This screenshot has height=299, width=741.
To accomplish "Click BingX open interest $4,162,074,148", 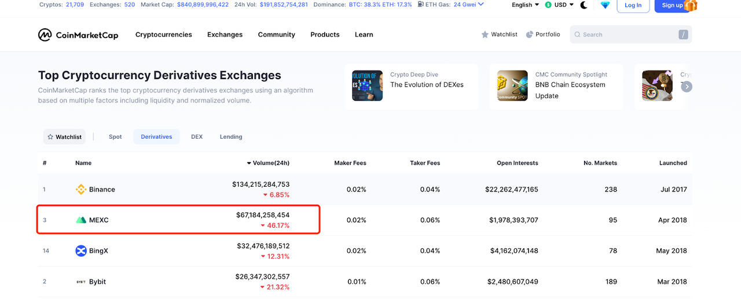I will (x=513, y=251).
